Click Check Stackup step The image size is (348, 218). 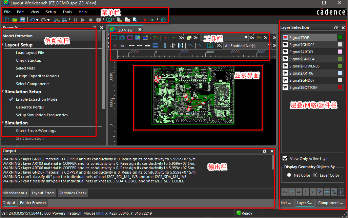tap(28, 60)
